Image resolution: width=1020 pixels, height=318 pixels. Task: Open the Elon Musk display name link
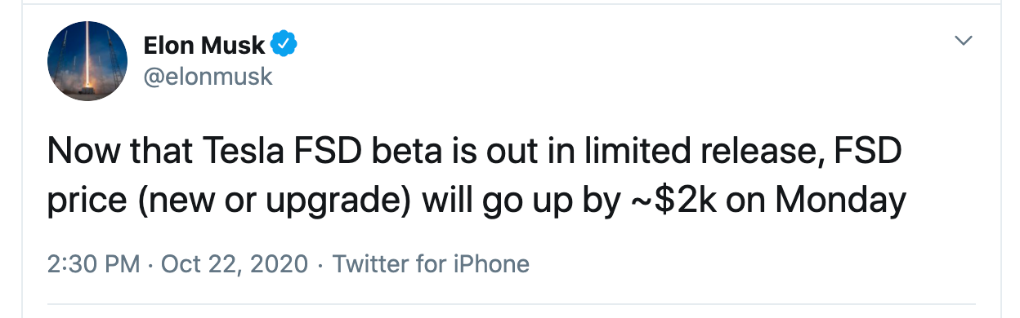(203, 46)
